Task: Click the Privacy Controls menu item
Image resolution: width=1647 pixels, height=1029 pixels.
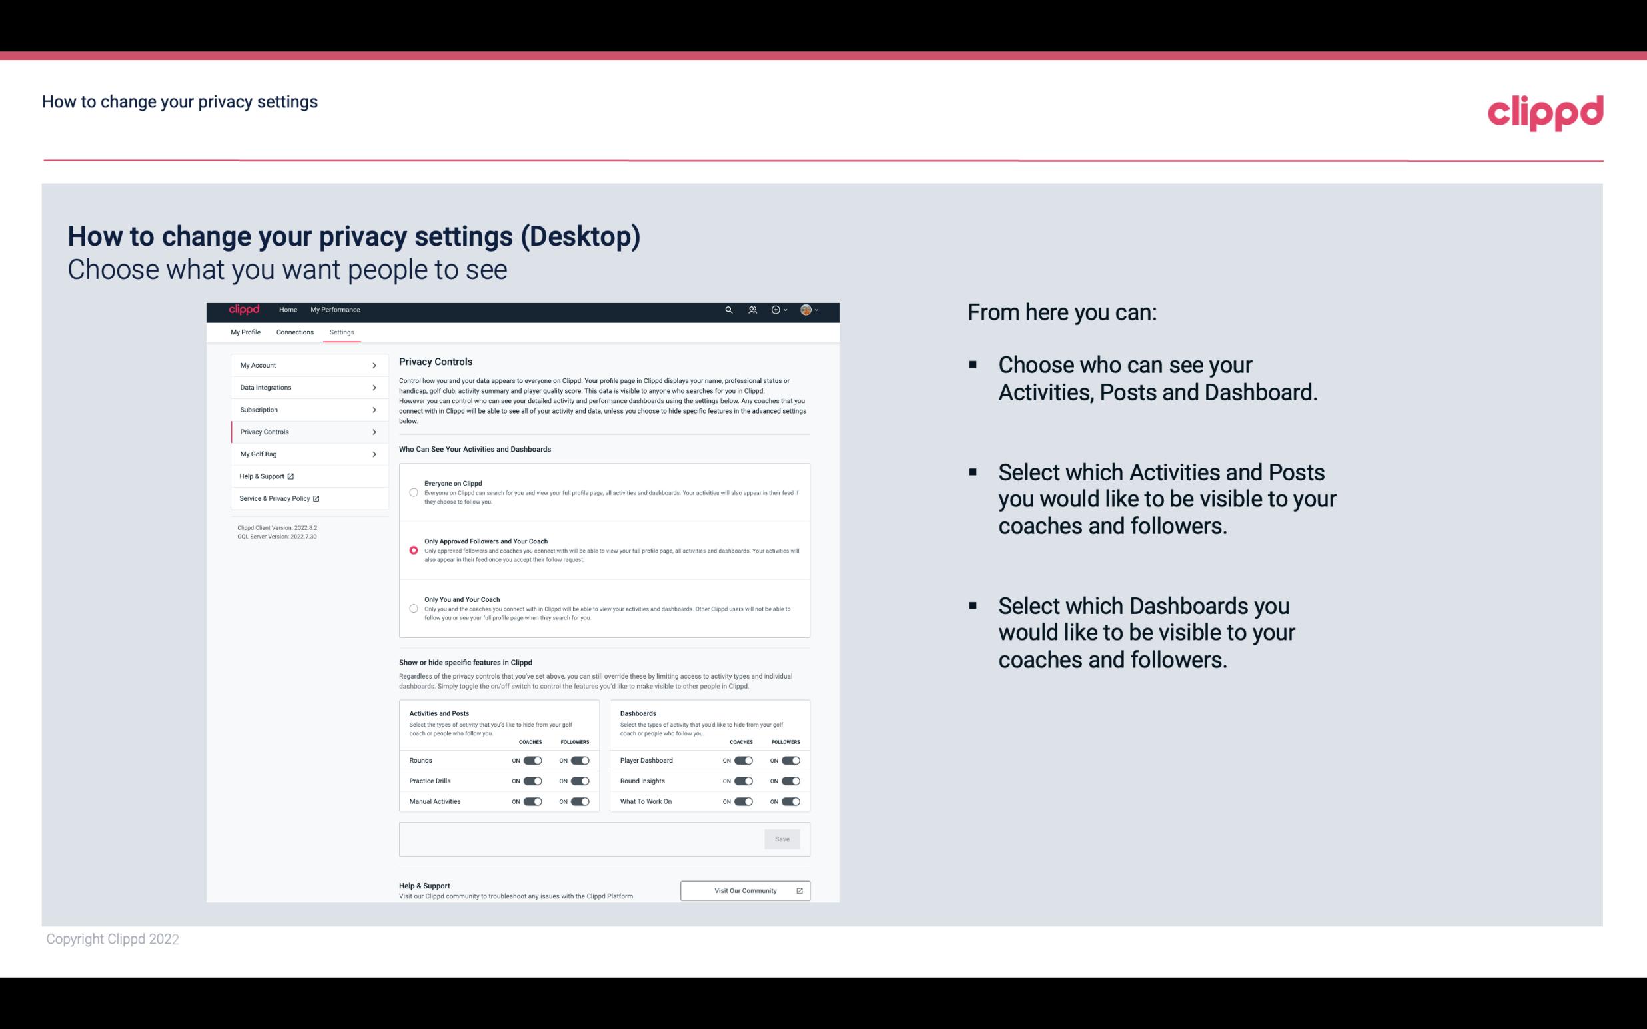Action: click(x=302, y=430)
